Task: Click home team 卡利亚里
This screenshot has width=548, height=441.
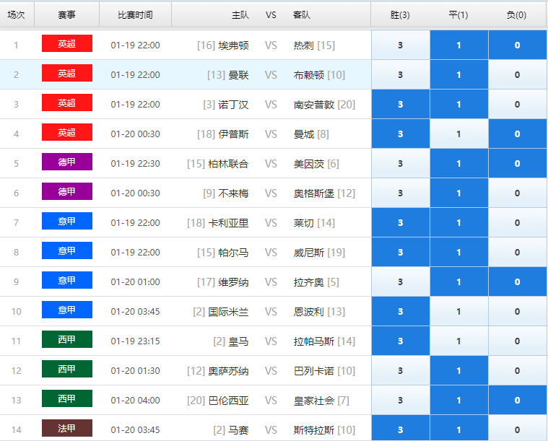Action: [x=229, y=223]
